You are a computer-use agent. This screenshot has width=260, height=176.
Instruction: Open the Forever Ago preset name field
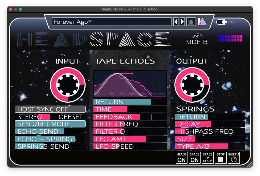pyautogui.click(x=112, y=22)
